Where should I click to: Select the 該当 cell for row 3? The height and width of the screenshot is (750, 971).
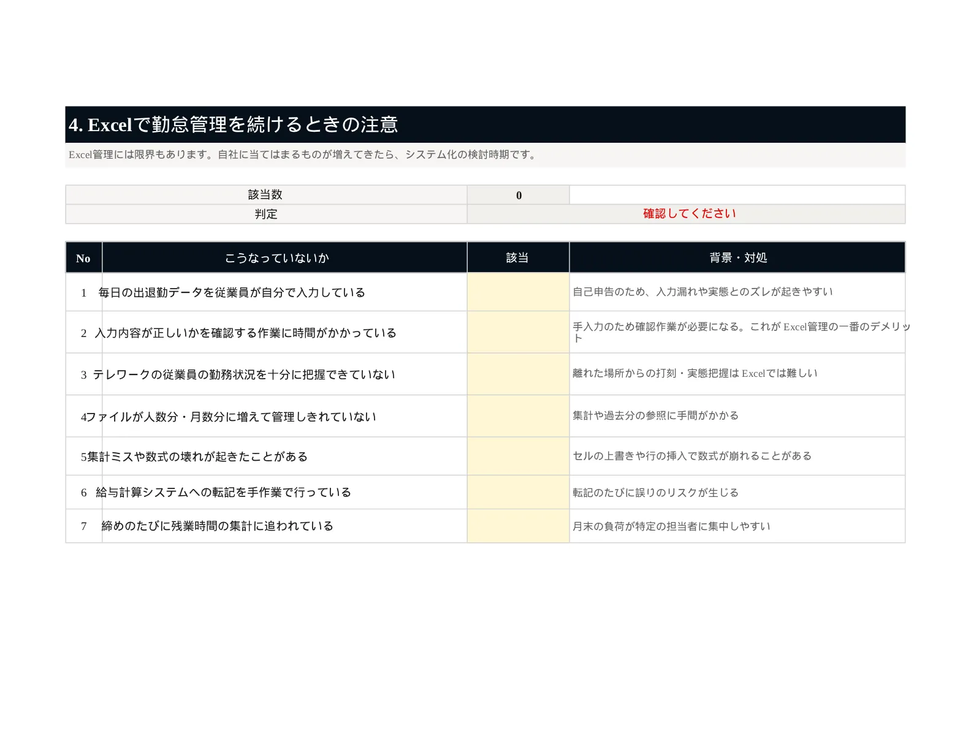click(x=518, y=374)
